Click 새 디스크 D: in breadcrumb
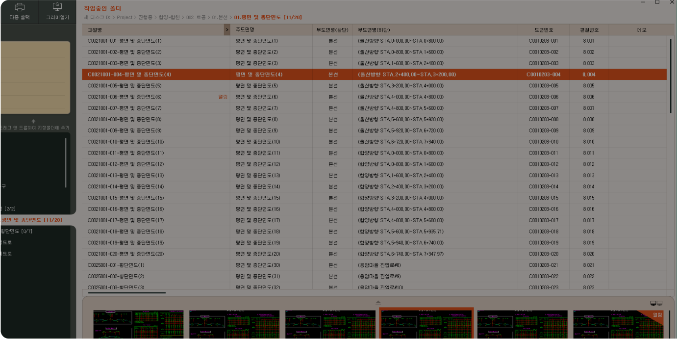The image size is (677, 339). click(97, 17)
